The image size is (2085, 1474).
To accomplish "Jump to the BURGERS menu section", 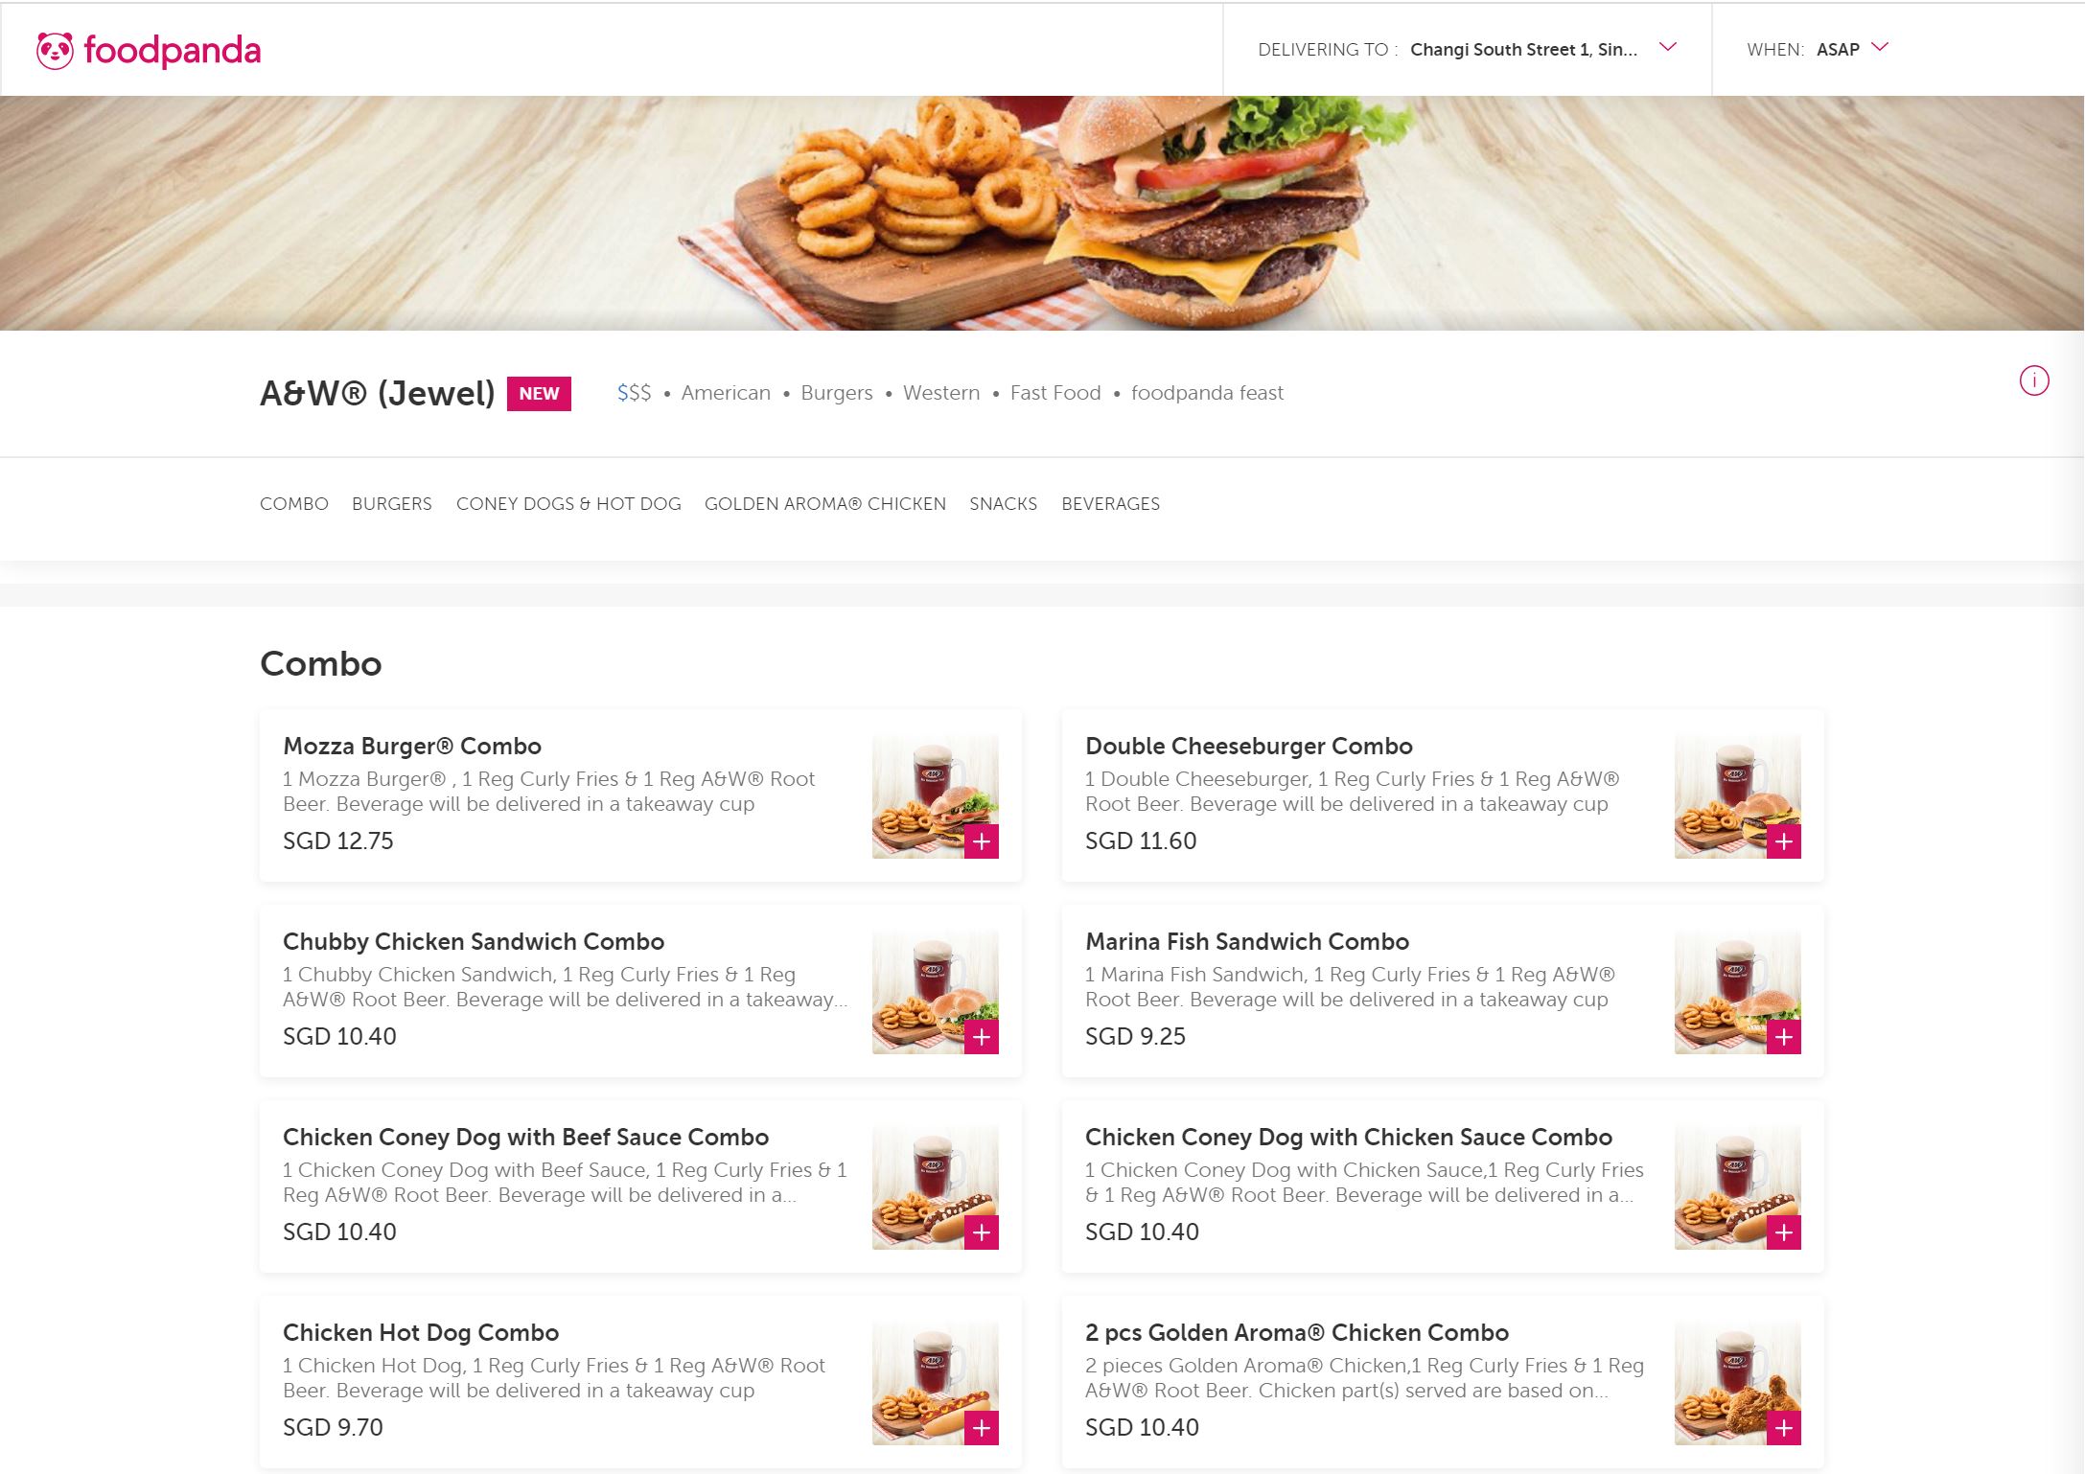I will [x=392, y=504].
